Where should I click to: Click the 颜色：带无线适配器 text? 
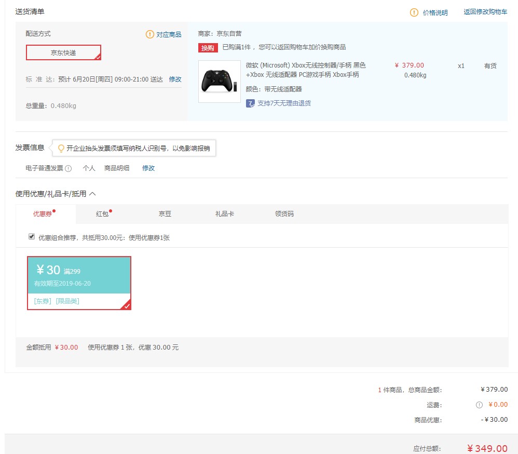coord(274,89)
